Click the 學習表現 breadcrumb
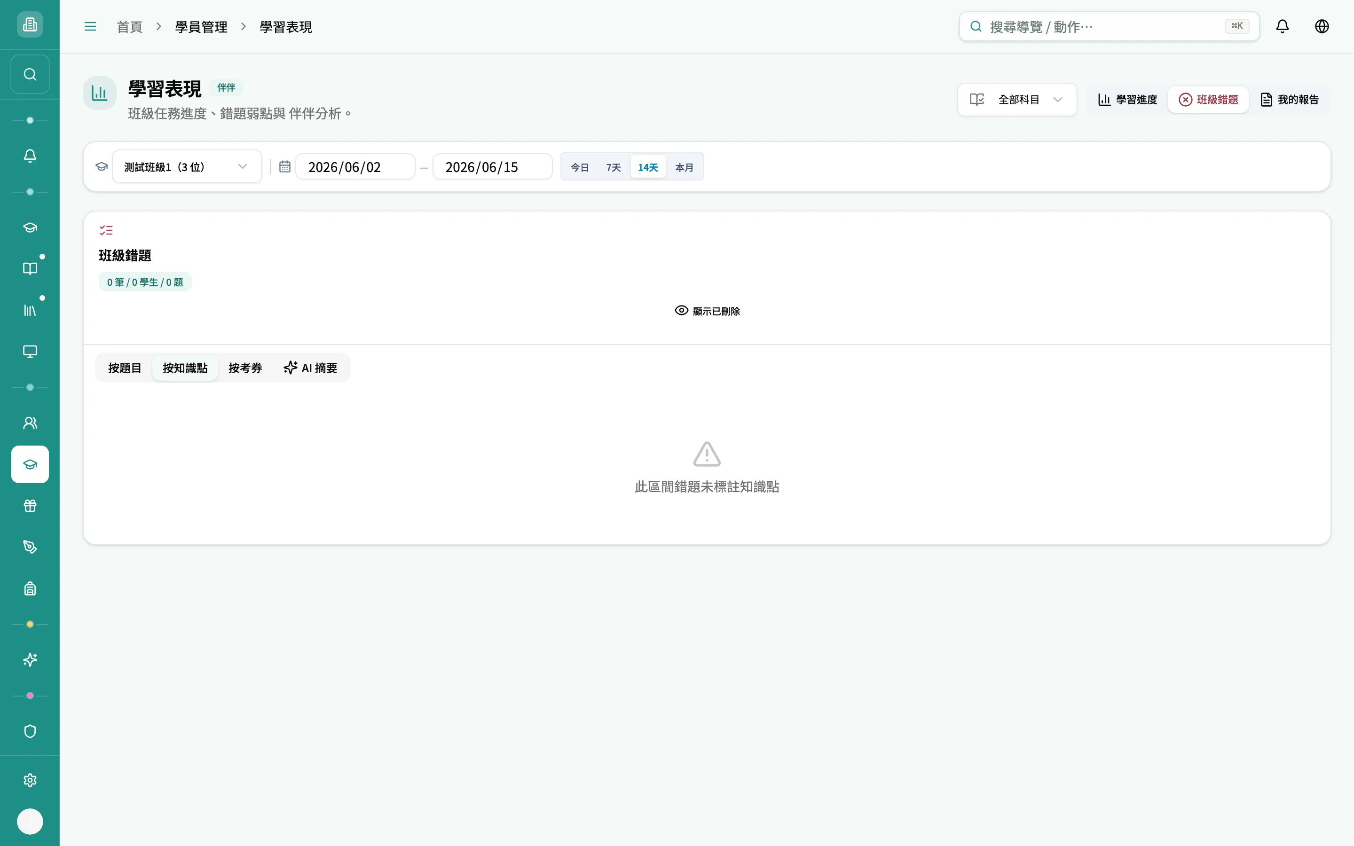The image size is (1354, 846). pos(285,27)
